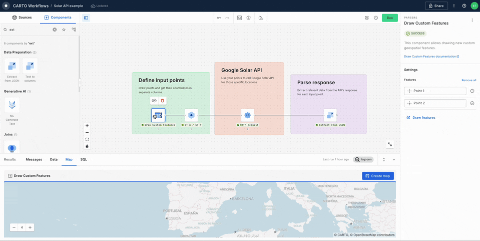Image resolution: width=480 pixels, height=241 pixels.
Task: Open the help icon in the header
Action: [x=464, y=6]
